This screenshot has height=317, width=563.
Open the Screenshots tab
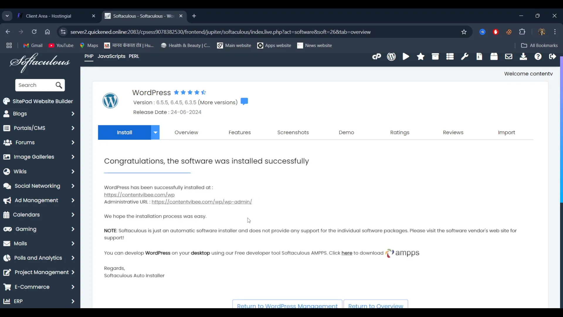[x=293, y=132]
